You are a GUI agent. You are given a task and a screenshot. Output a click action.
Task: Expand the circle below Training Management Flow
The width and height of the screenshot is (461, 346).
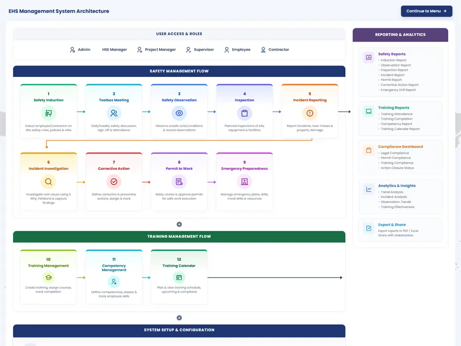(x=179, y=318)
